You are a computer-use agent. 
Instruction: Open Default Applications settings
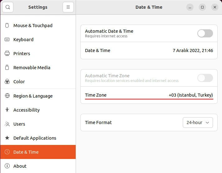35,138
